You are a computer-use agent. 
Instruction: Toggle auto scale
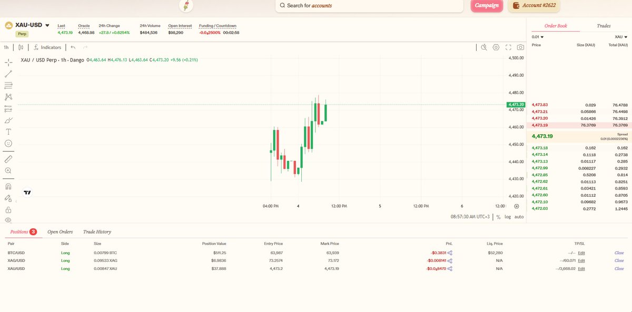[x=519, y=217]
